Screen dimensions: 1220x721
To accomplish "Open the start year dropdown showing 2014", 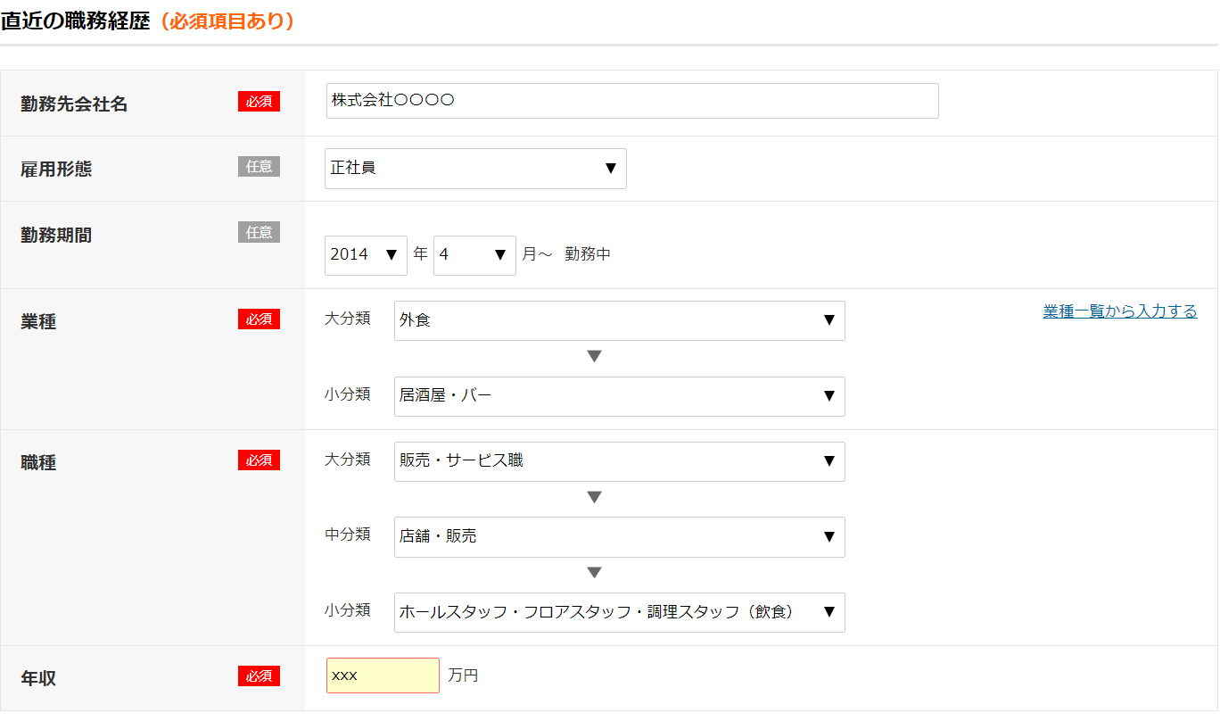I will click(366, 255).
